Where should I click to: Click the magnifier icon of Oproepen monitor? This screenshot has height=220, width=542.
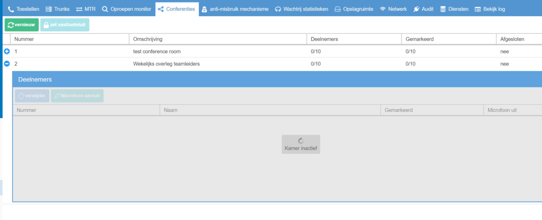[x=105, y=9]
